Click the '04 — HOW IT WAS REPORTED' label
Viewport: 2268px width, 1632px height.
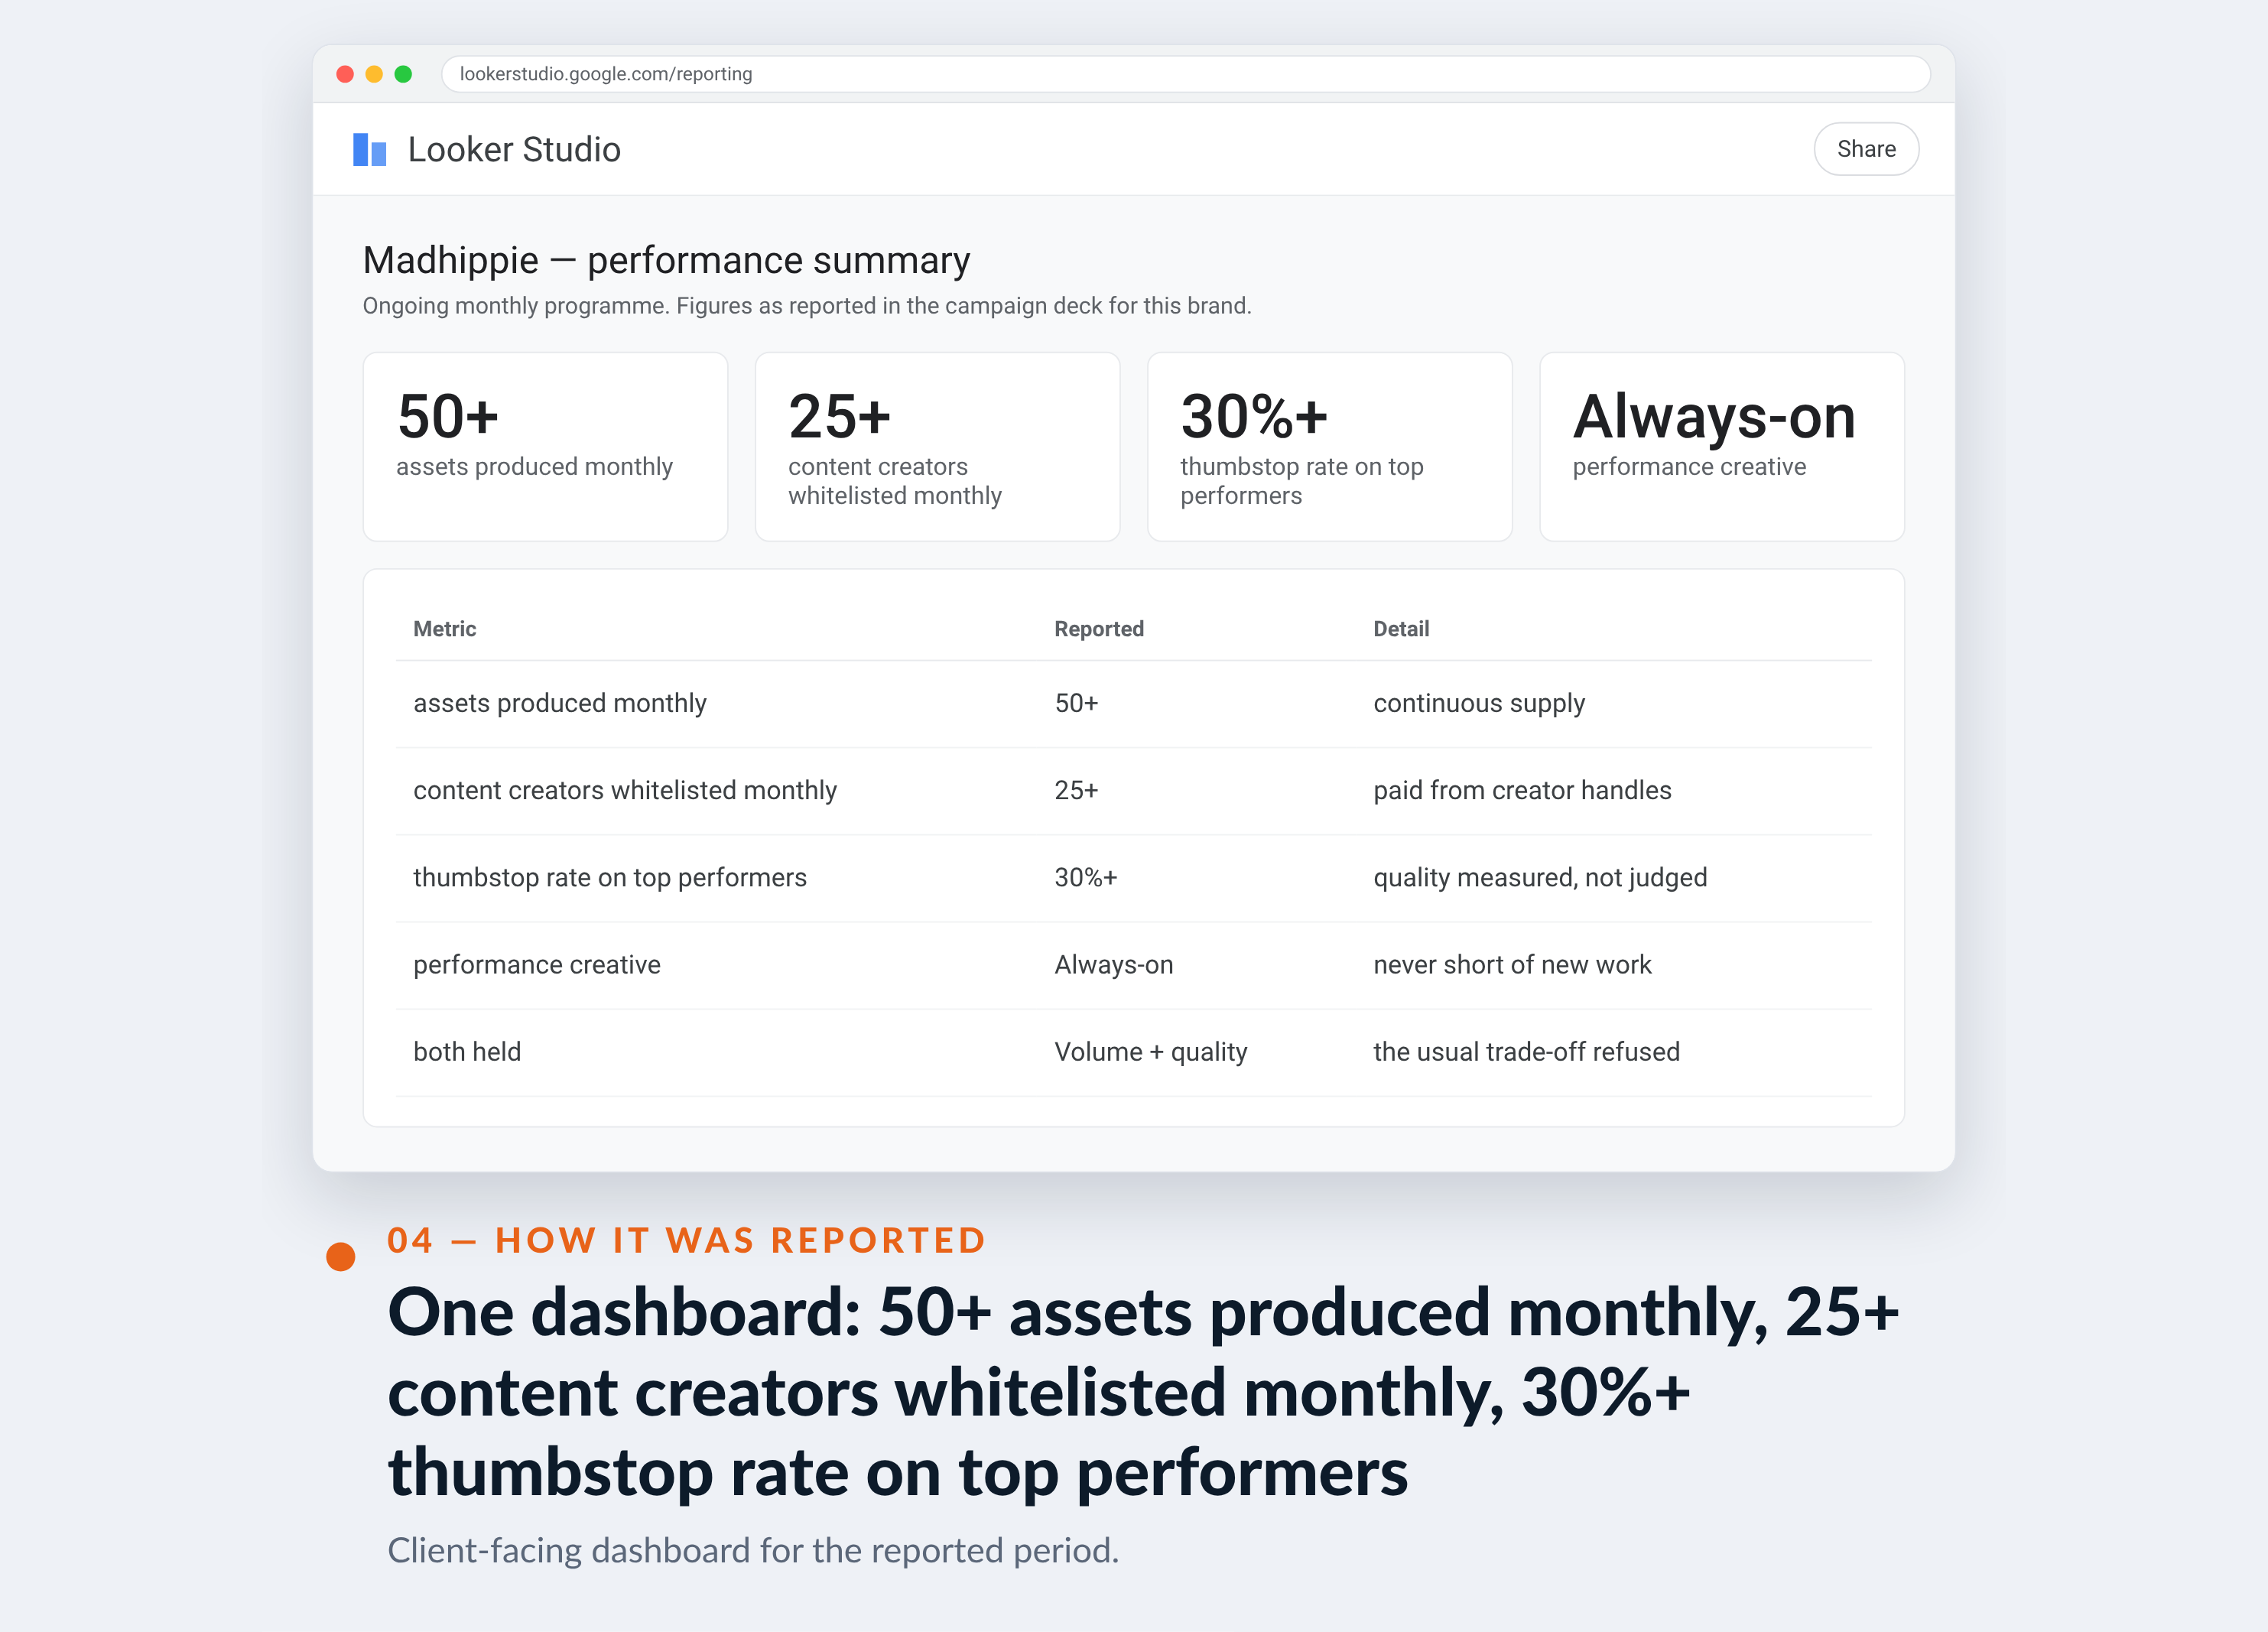tap(686, 1240)
